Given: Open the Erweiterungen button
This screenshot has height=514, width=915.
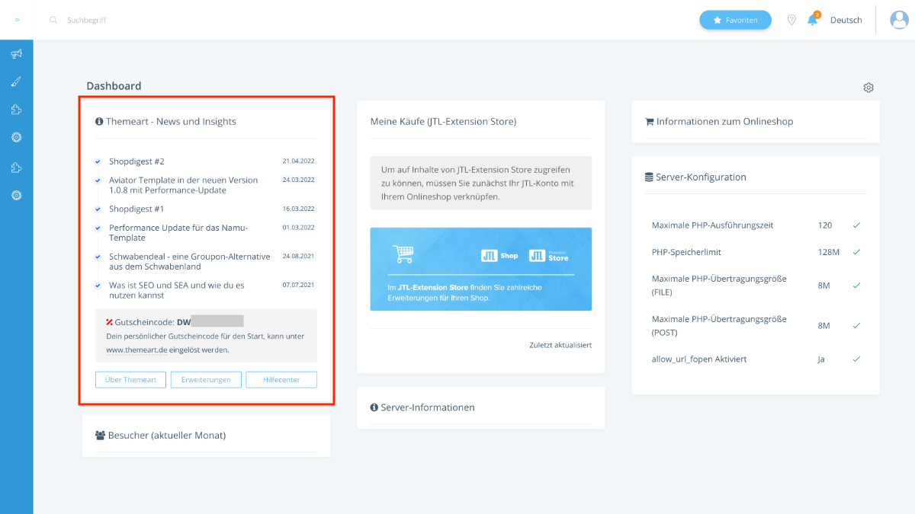Looking at the screenshot, I should (206, 380).
